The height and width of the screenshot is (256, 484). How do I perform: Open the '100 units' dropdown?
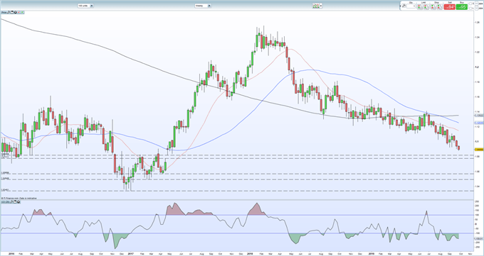85,6
